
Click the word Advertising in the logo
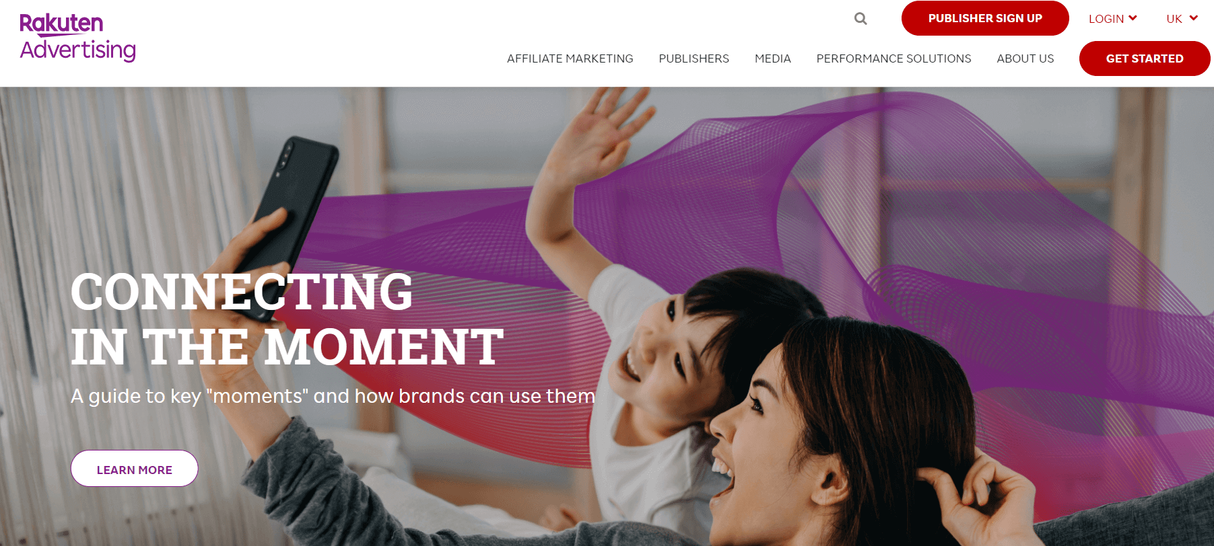[x=78, y=50]
